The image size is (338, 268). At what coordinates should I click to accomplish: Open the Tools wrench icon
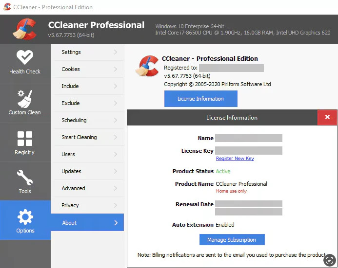[x=25, y=178]
